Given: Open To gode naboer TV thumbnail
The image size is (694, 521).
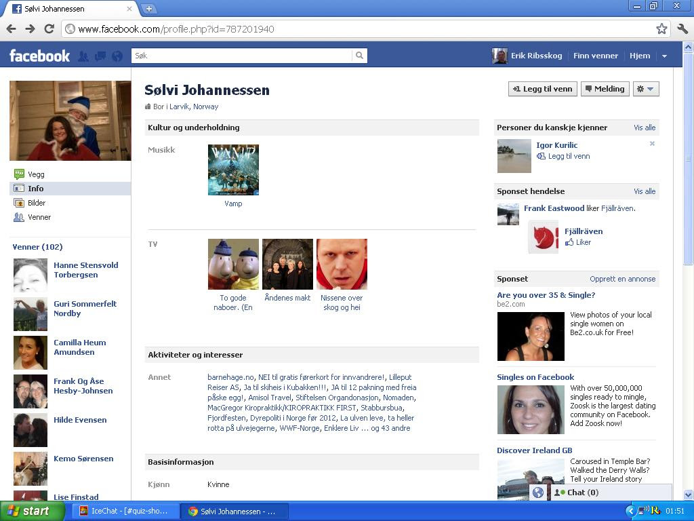Looking at the screenshot, I should coord(233,264).
